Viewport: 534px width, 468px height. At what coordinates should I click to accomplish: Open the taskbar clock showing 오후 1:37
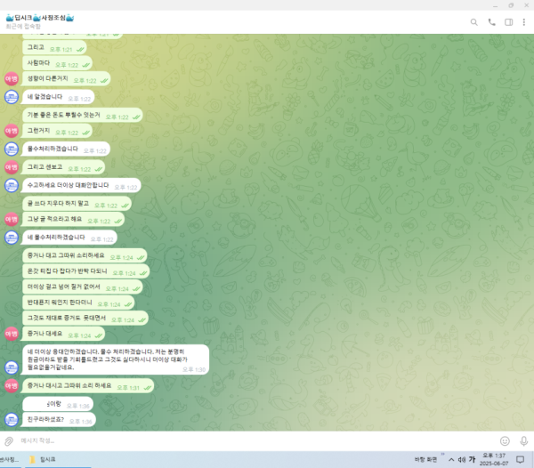494,459
